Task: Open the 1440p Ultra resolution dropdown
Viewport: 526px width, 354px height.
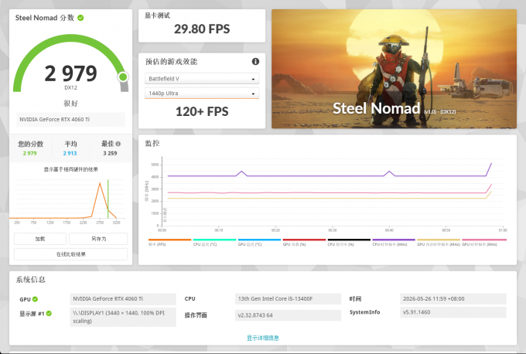Action: coord(202,94)
